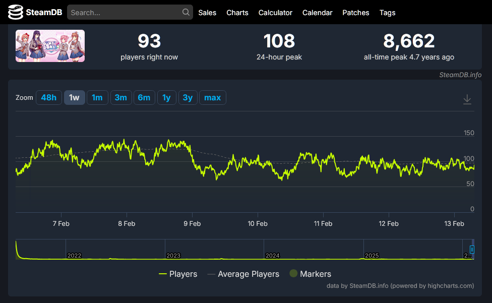Image resolution: width=492 pixels, height=303 pixels.
Task: Open the Patches page
Action: tap(355, 13)
